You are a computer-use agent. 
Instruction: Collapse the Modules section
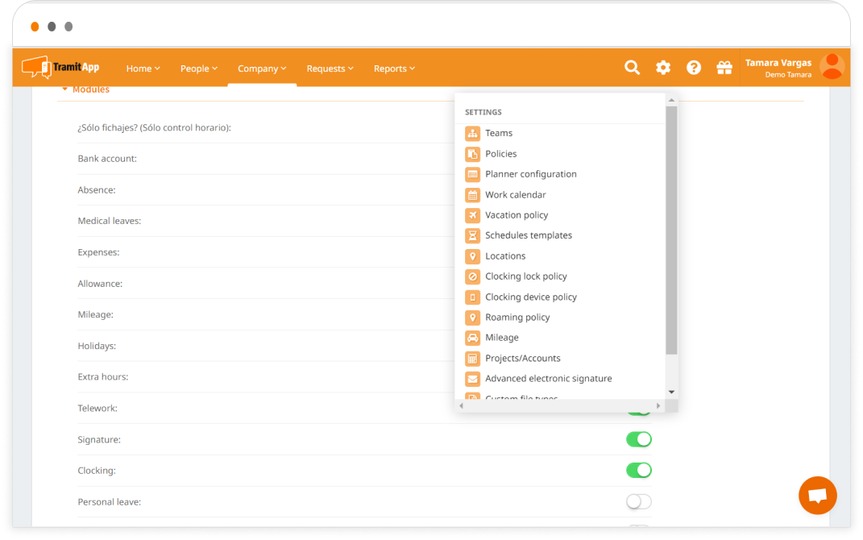(85, 89)
